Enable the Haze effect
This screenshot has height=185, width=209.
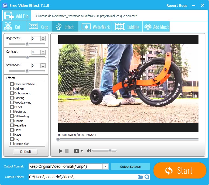tap(12, 135)
